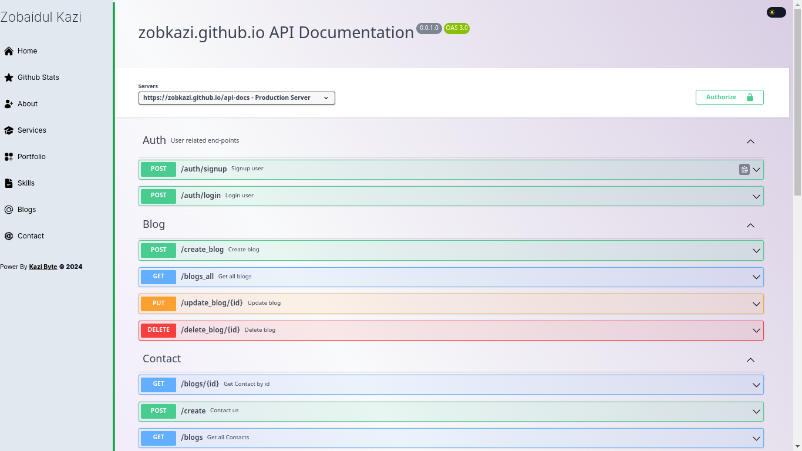The height and width of the screenshot is (451, 802).
Task: Click the Github Stats star icon
Action: coord(9,78)
